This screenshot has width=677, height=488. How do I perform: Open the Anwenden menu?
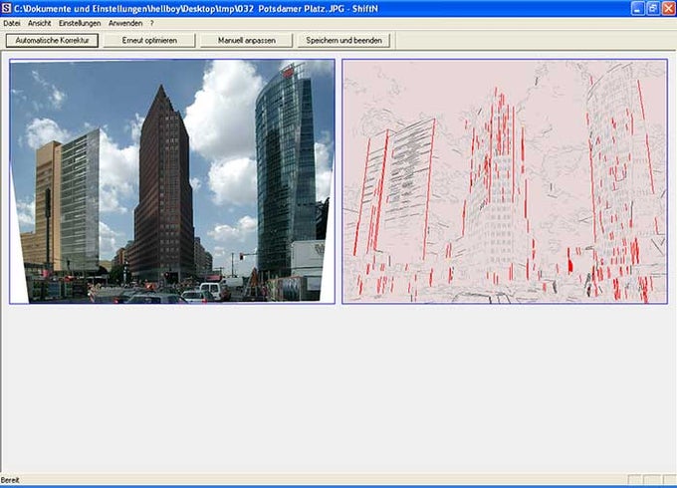(125, 23)
